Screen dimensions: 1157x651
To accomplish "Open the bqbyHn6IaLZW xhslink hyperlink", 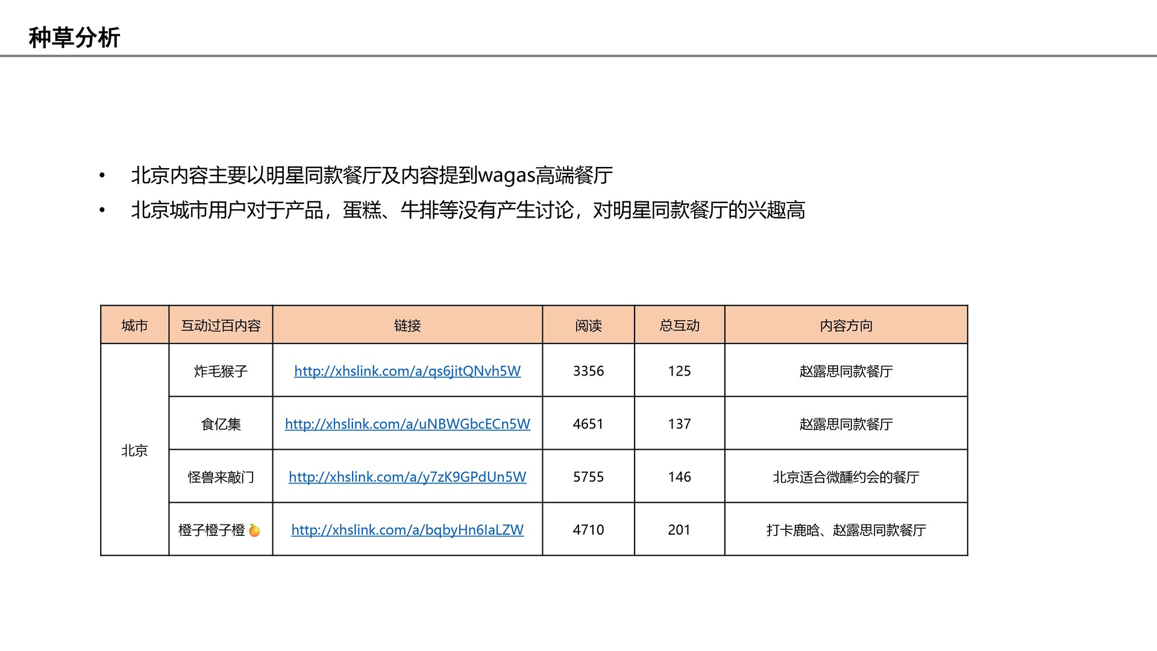I will tap(407, 530).
